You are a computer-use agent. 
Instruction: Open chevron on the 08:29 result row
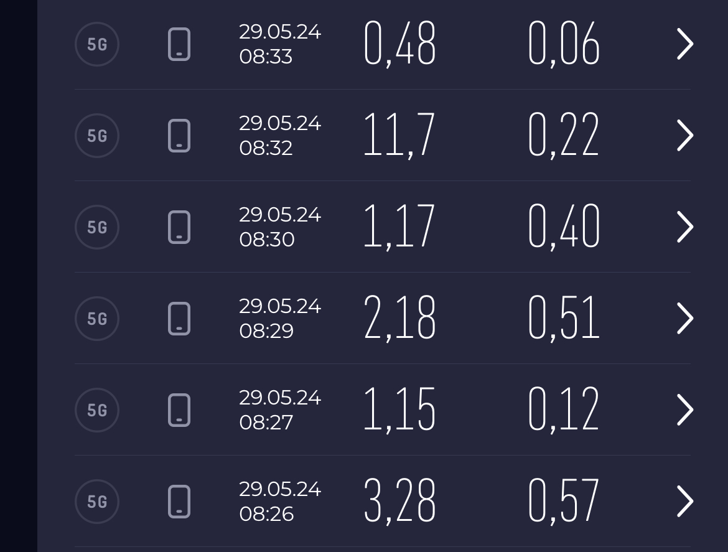[684, 319]
